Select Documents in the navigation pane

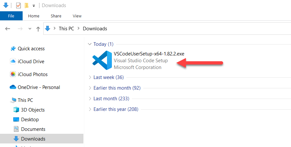point(33,129)
